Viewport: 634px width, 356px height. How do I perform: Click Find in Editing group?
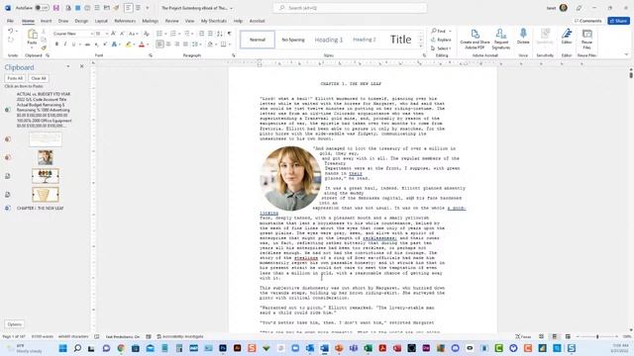point(441,31)
